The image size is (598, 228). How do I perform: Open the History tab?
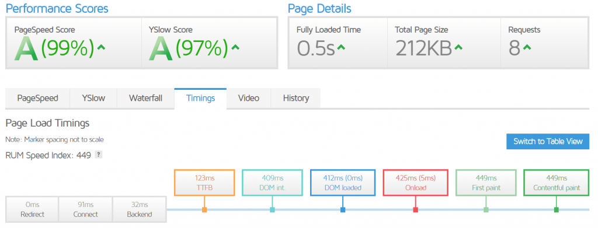296,98
